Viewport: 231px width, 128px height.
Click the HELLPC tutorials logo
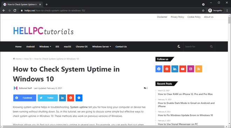tap(43, 31)
